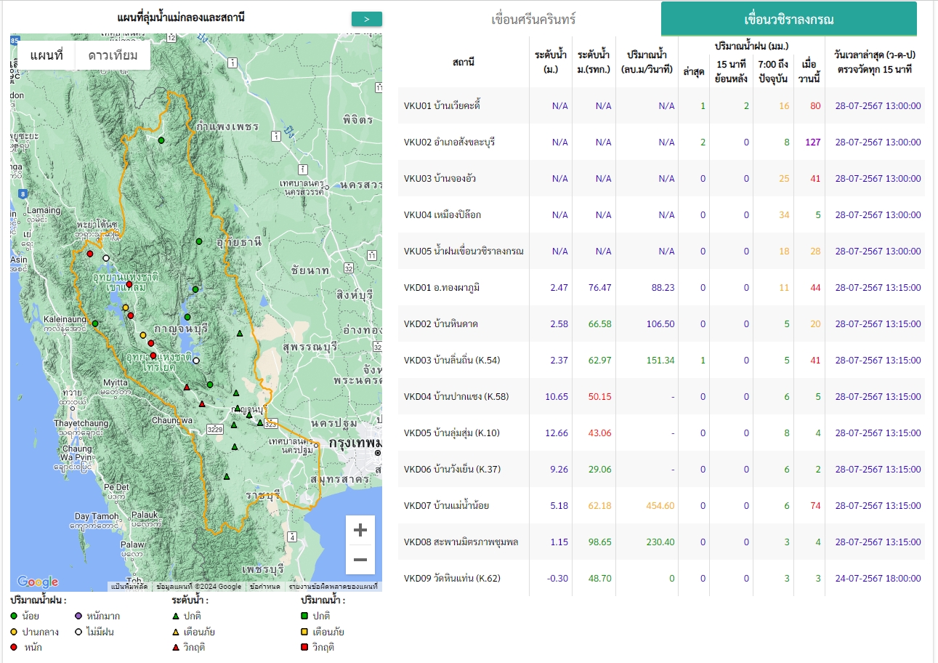The width and height of the screenshot is (938, 663).
Task: Click green circle marker near Uthai Thani label
Action: pos(199,241)
